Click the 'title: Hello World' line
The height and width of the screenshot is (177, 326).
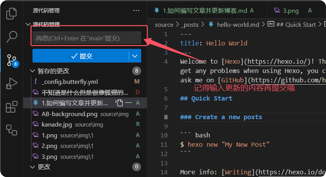pyautogui.click(x=214, y=43)
